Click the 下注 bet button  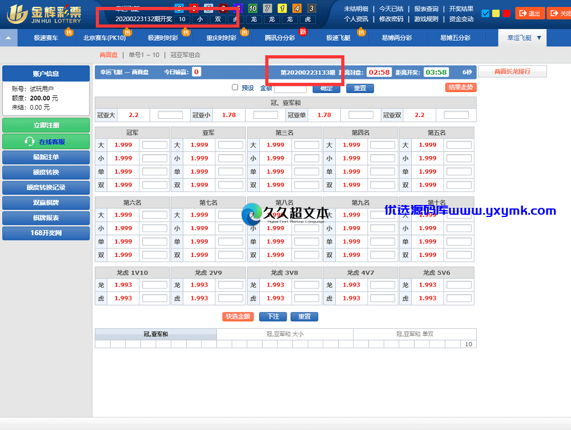point(273,316)
